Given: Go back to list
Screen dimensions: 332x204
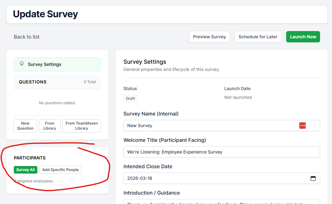Looking at the screenshot, I should (27, 37).
